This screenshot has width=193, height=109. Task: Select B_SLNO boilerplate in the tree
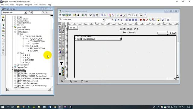36,44
